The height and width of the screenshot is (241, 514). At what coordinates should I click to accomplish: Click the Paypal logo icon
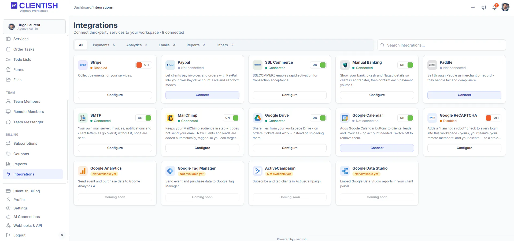click(x=170, y=65)
